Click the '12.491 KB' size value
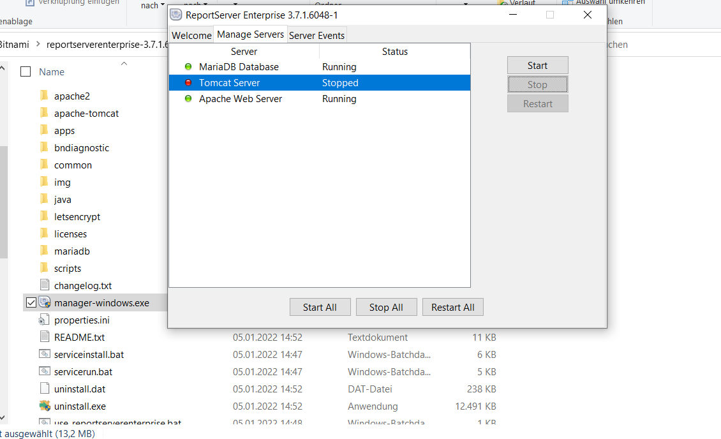Image resolution: width=721 pixels, height=439 pixels. coord(475,406)
